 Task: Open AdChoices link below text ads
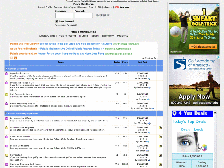pos(149,58)
